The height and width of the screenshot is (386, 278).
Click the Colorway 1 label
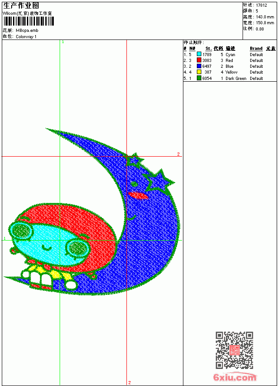pyautogui.click(x=26, y=37)
